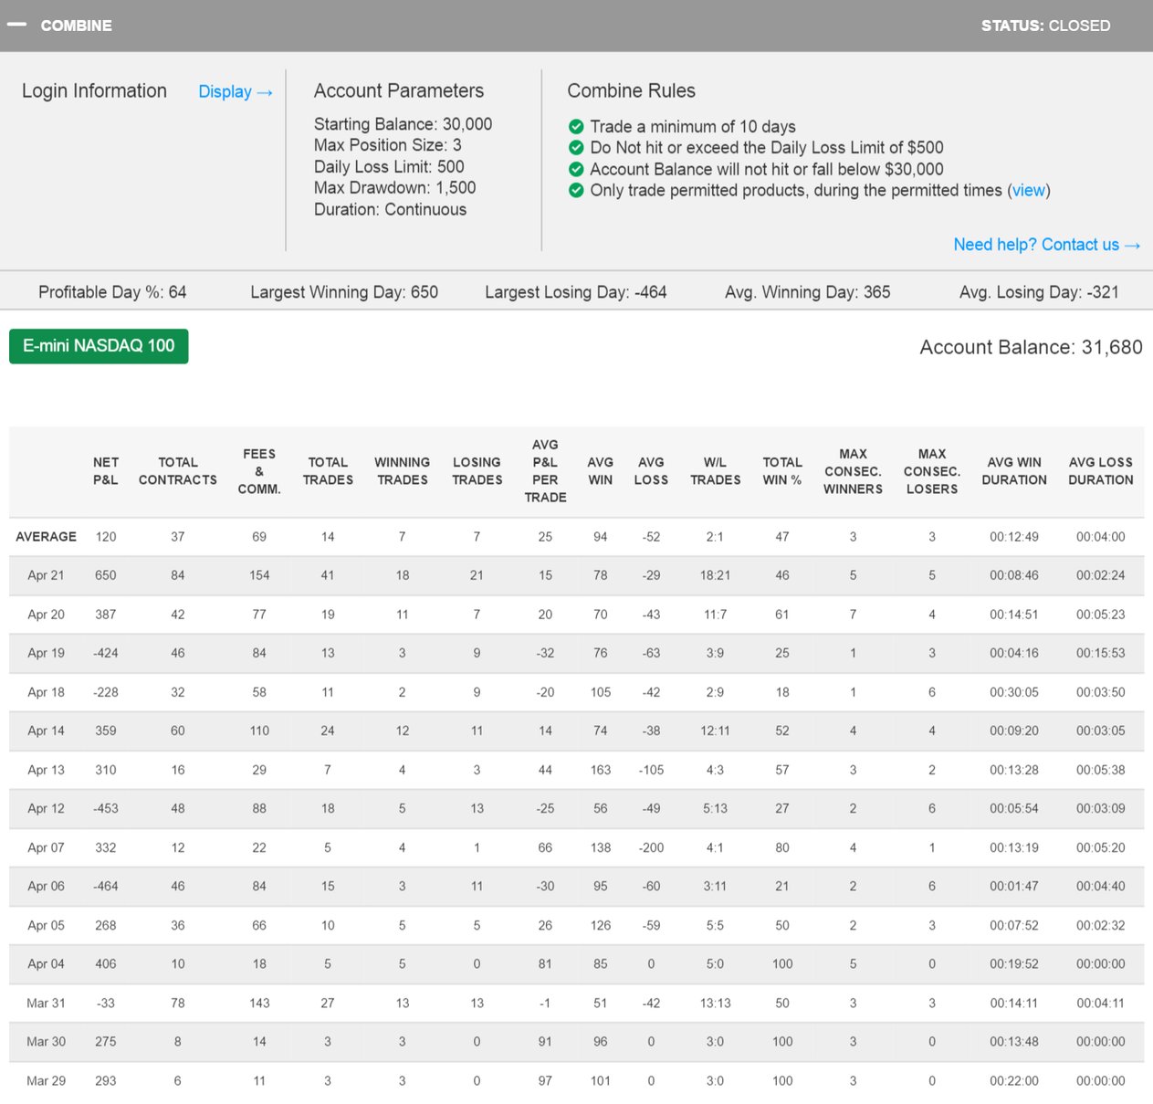Click the Display login information link
This screenshot has height=1104, width=1153.
tap(235, 91)
